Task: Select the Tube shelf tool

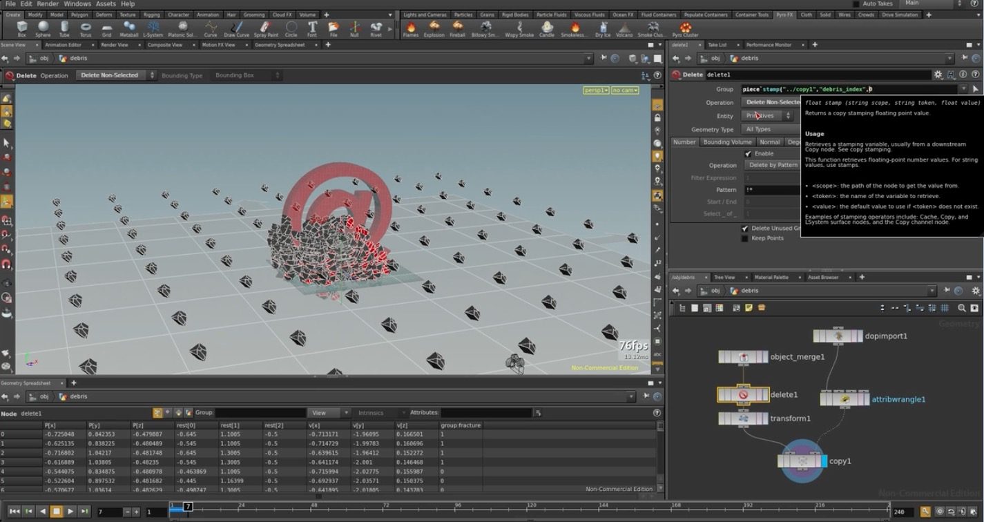Action: (64, 29)
